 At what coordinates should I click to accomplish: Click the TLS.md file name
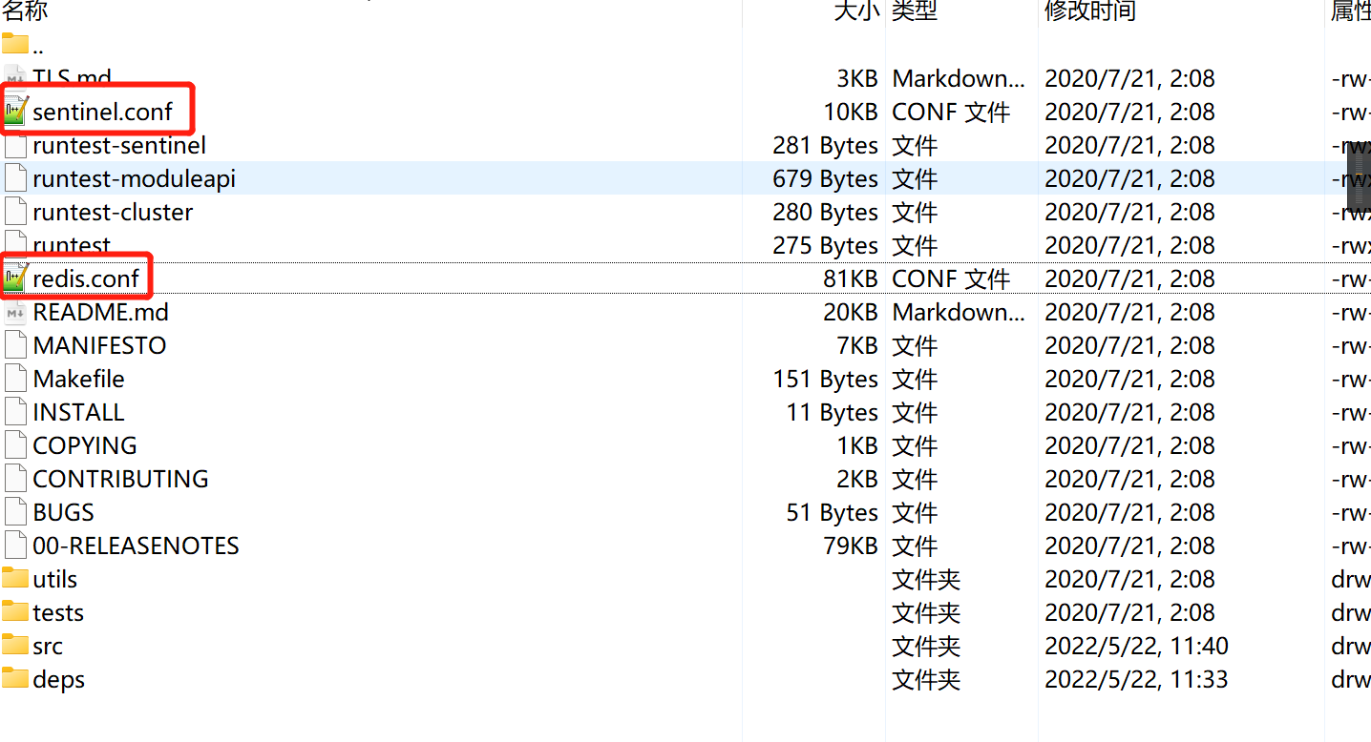point(72,78)
